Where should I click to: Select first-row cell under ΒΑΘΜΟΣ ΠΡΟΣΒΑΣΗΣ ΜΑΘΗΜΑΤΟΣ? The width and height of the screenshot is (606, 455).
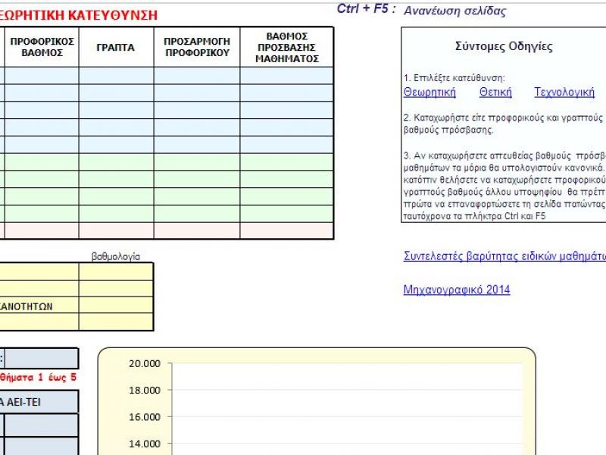click(x=287, y=76)
